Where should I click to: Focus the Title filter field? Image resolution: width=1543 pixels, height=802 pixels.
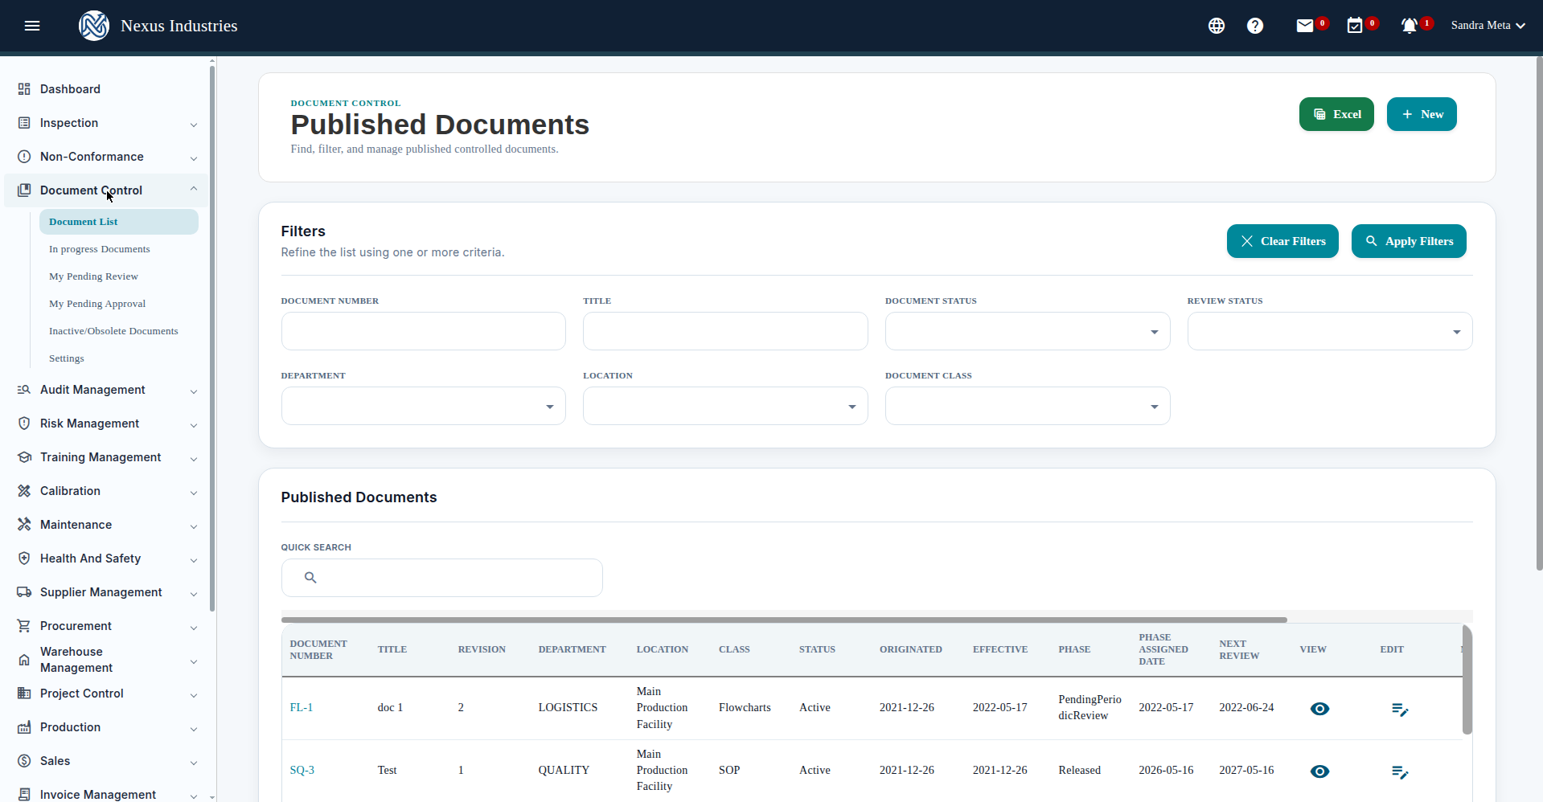click(725, 331)
